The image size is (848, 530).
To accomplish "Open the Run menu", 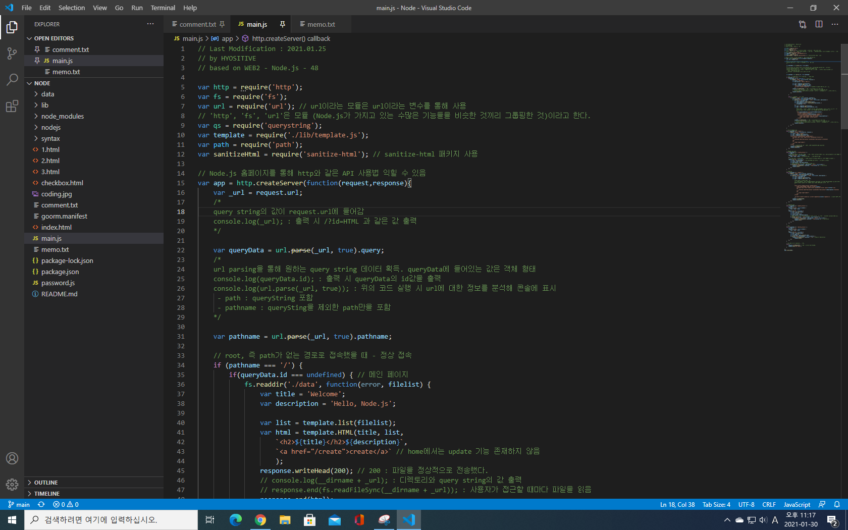I will point(137,8).
